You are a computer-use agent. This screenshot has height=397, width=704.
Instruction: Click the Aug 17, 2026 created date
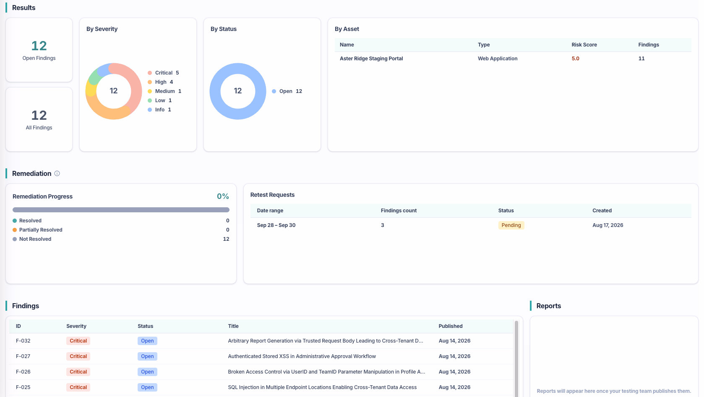608,225
